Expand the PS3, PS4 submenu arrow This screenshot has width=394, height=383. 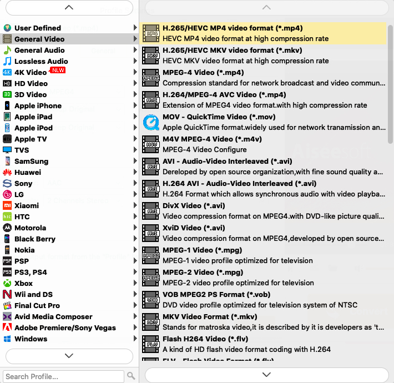pos(135,272)
